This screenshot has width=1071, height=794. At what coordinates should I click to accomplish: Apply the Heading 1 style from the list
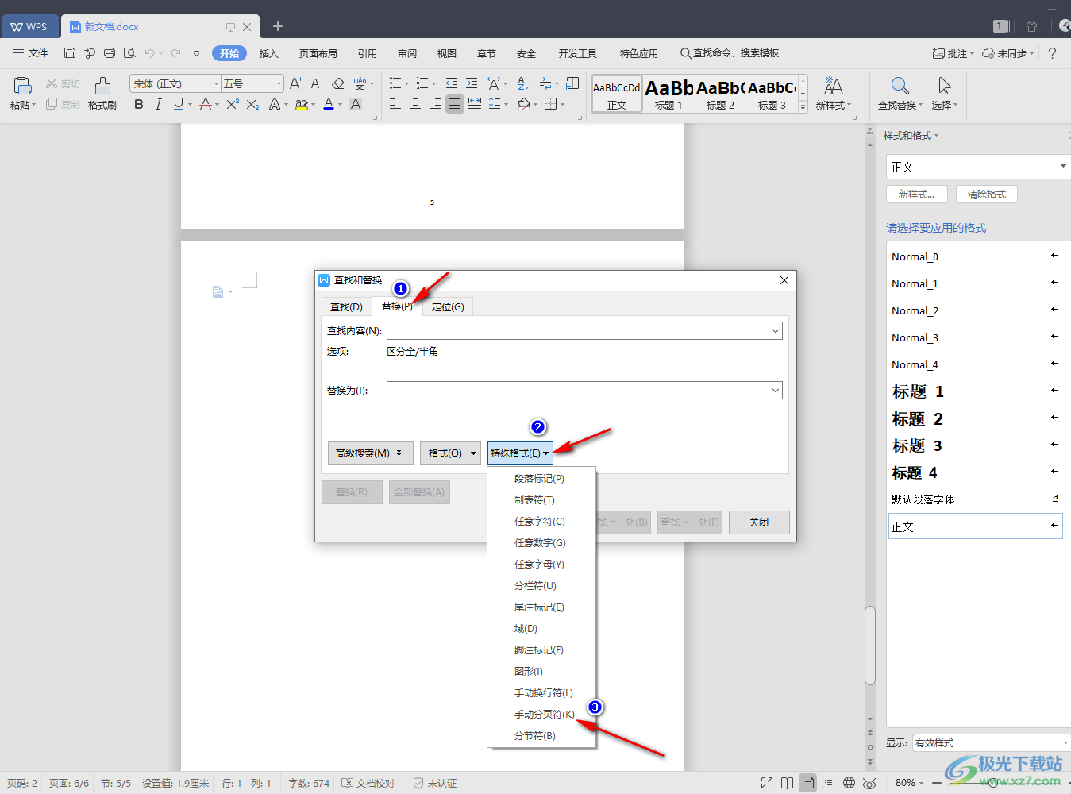(x=975, y=391)
